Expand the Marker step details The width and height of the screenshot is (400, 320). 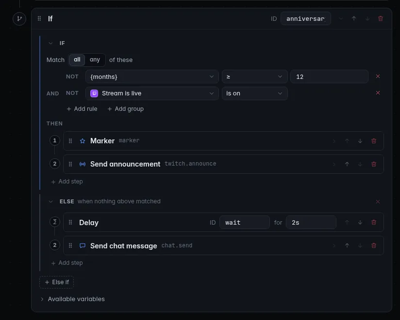pyautogui.click(x=334, y=141)
